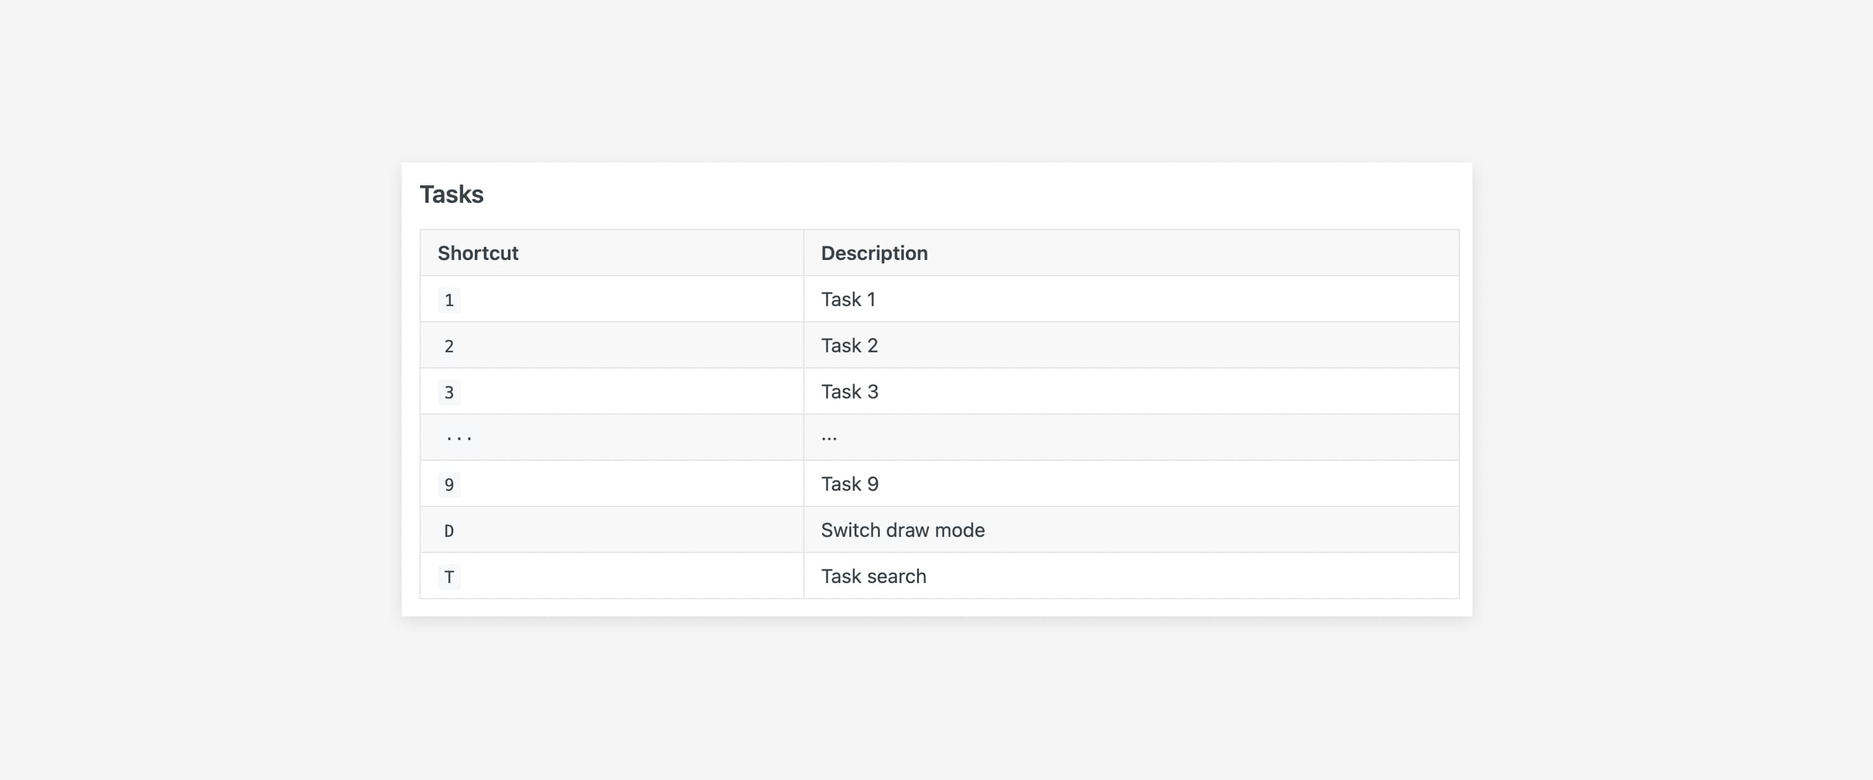Select shortcut key '2'

pyautogui.click(x=449, y=346)
